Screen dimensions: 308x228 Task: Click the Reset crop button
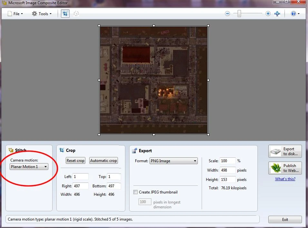pos(75,160)
